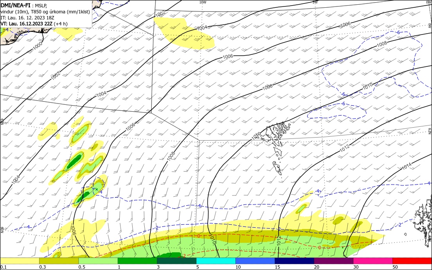This screenshot has height=270, width=432.
Task: Click the legend value 0.3
Action: [x=42, y=267]
